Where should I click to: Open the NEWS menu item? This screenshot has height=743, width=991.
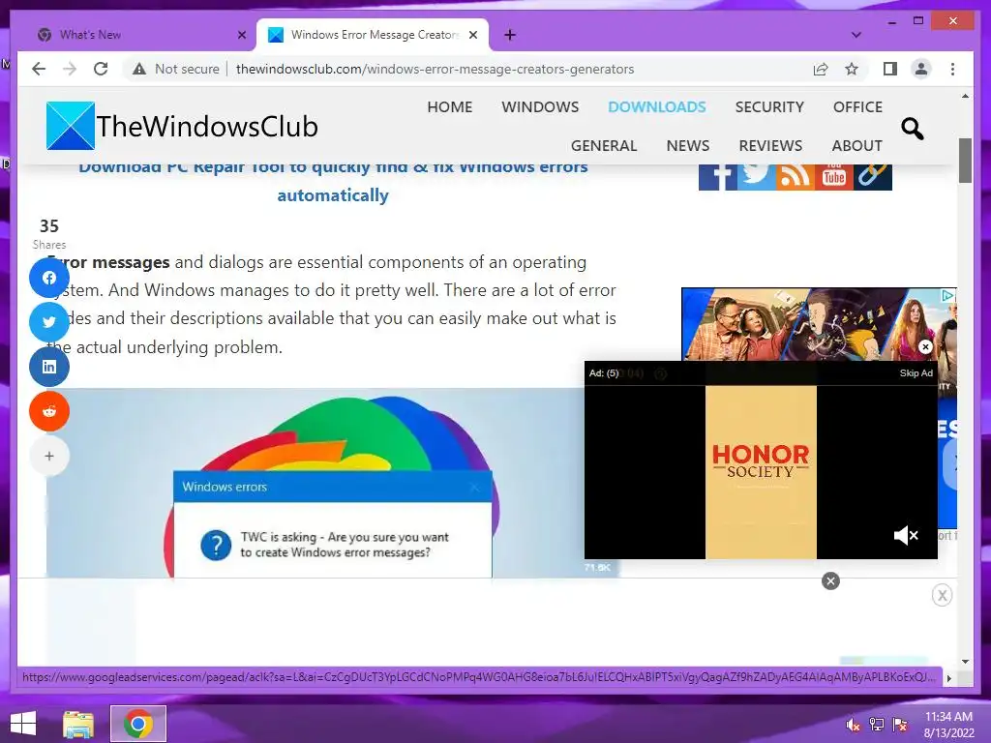[x=688, y=145]
